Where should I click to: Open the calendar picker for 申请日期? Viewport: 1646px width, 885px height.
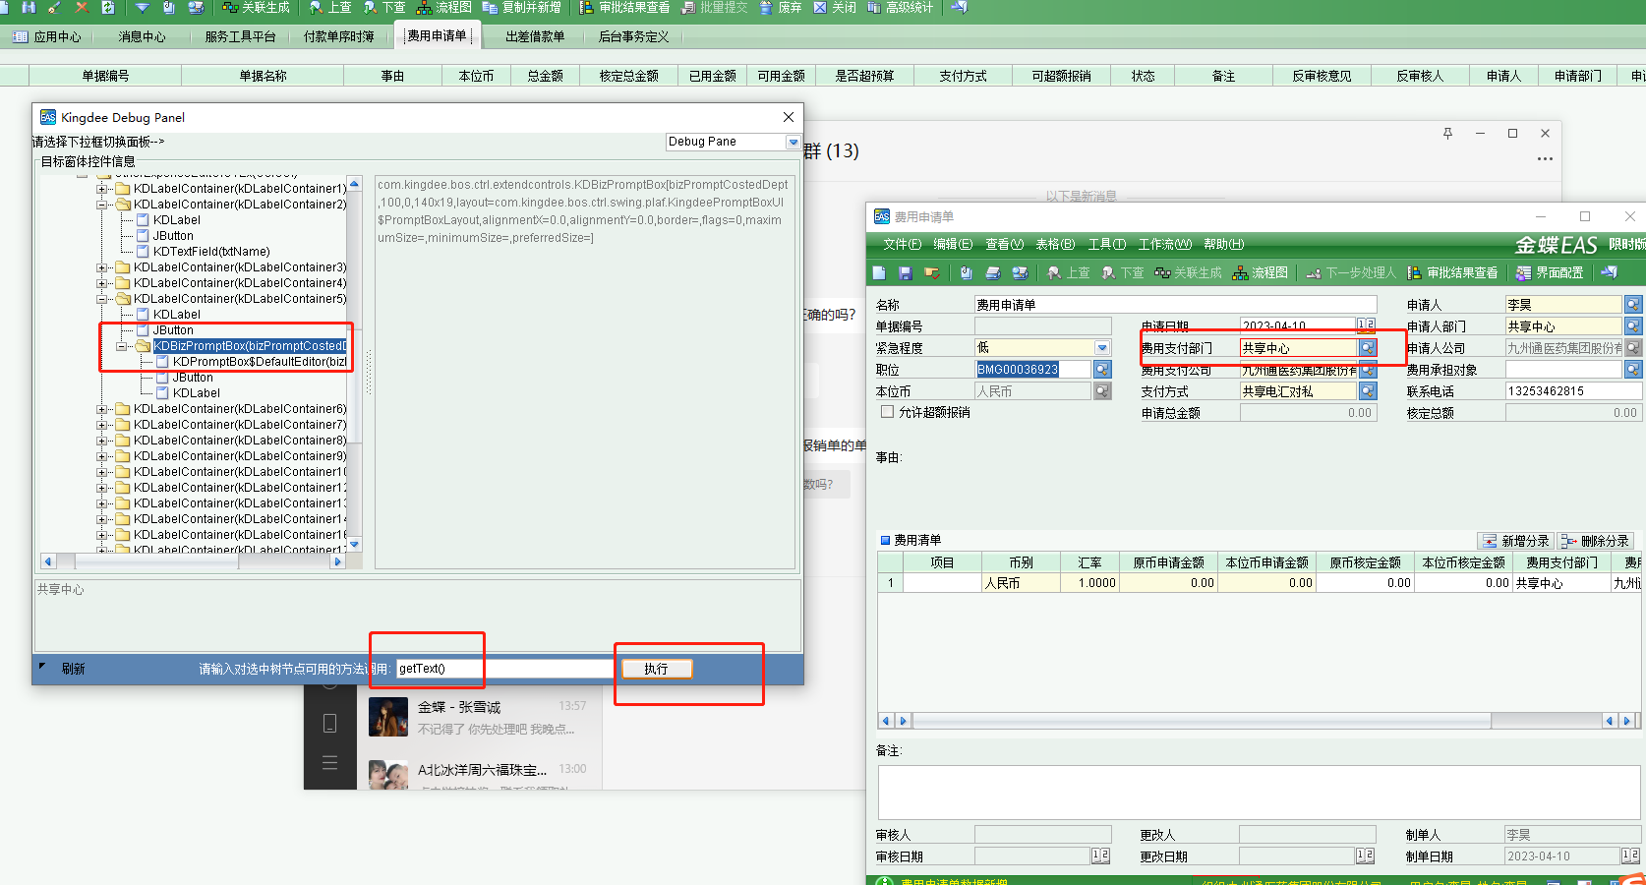1366,325
